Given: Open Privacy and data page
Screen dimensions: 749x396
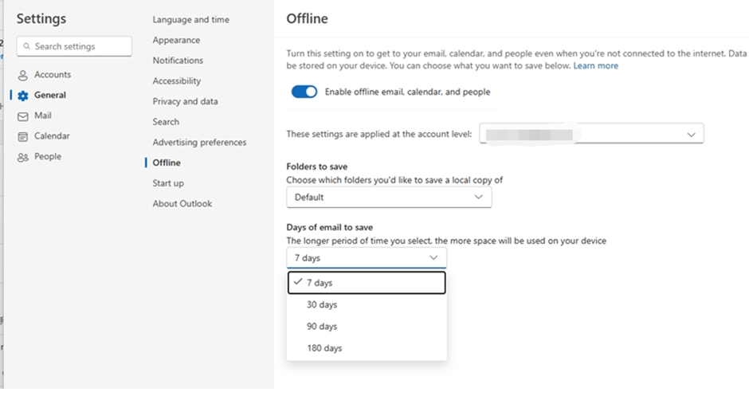Looking at the screenshot, I should tap(186, 101).
